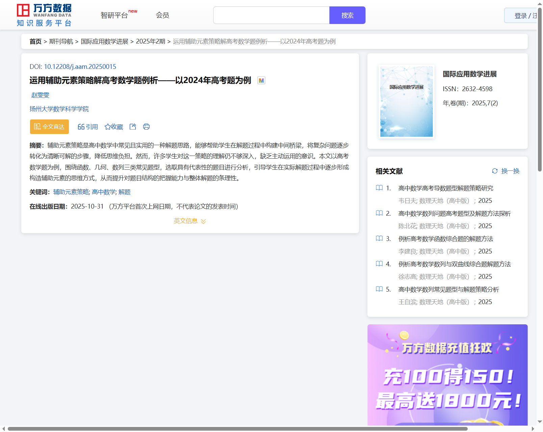543x432 pixels.
Task: Click the journal cover thumbnail
Action: (406, 102)
